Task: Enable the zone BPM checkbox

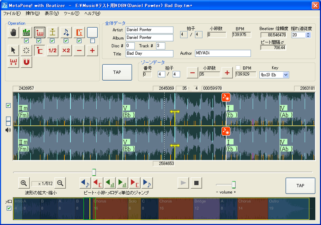Action: click(238, 68)
